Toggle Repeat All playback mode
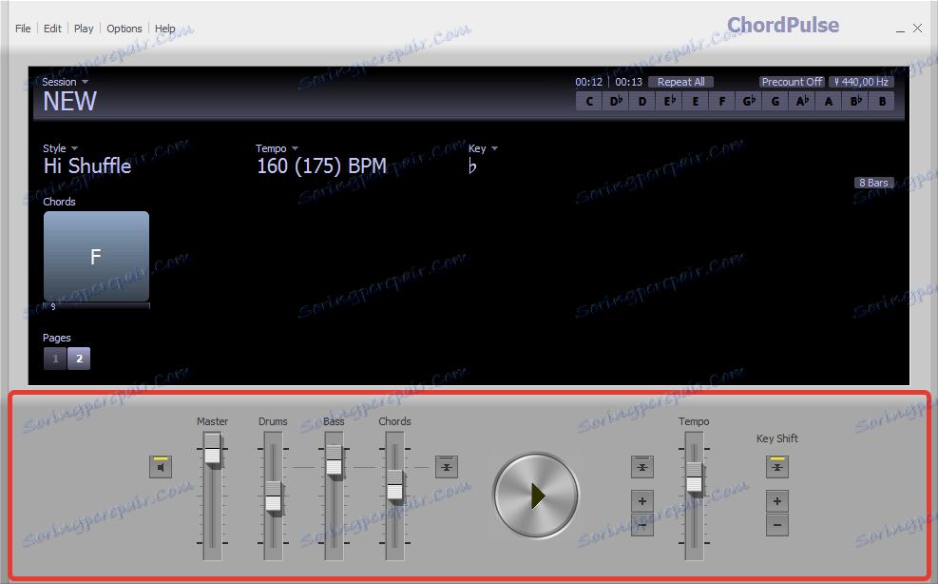 pyautogui.click(x=680, y=81)
